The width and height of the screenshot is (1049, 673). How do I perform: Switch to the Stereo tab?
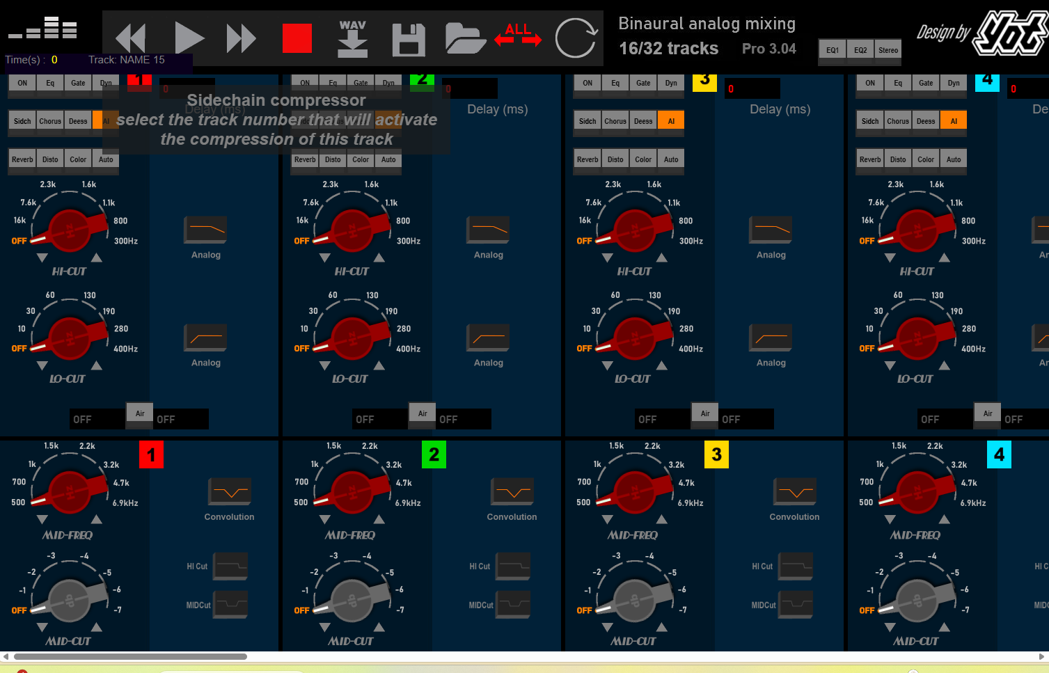tap(888, 50)
